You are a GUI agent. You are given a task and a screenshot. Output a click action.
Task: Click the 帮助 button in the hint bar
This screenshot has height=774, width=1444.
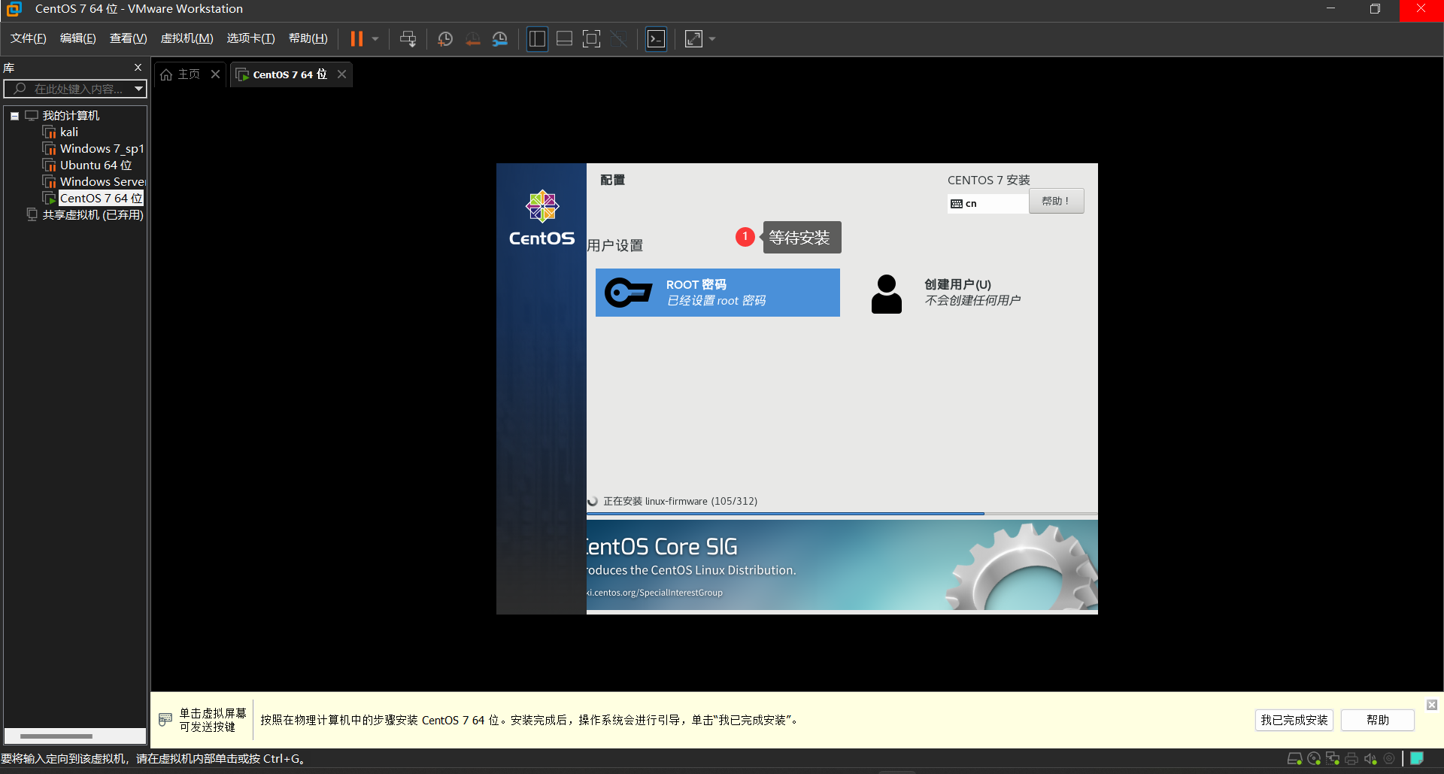(x=1377, y=720)
